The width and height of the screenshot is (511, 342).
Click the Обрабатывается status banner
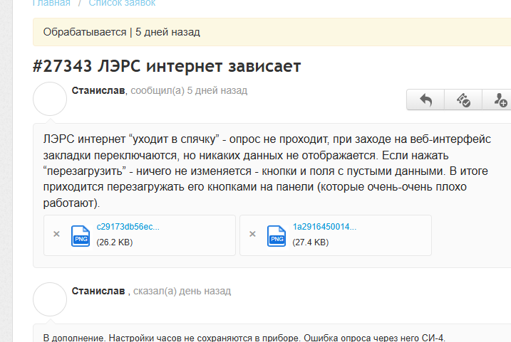pos(121,32)
